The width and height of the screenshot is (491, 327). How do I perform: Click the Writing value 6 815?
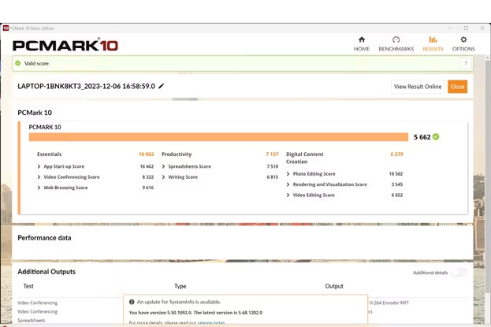[x=273, y=177]
